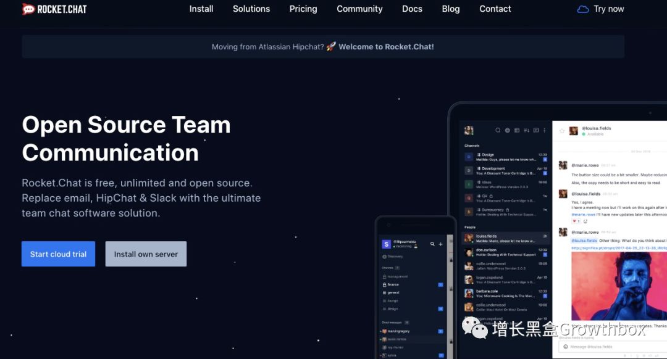The height and width of the screenshot is (359, 667).
Task: Click the search icon in chat sidebar
Action: pyautogui.click(x=498, y=131)
